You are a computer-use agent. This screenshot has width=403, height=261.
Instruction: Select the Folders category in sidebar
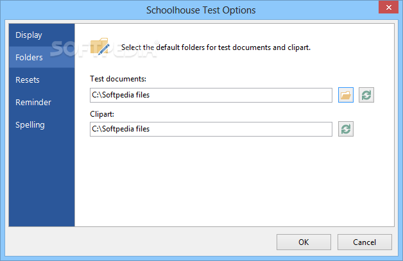click(42, 57)
